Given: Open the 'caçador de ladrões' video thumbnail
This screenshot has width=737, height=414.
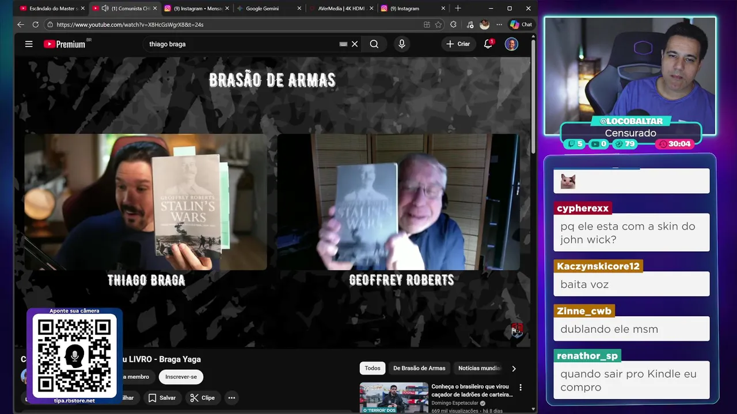Looking at the screenshot, I should pyautogui.click(x=394, y=398).
